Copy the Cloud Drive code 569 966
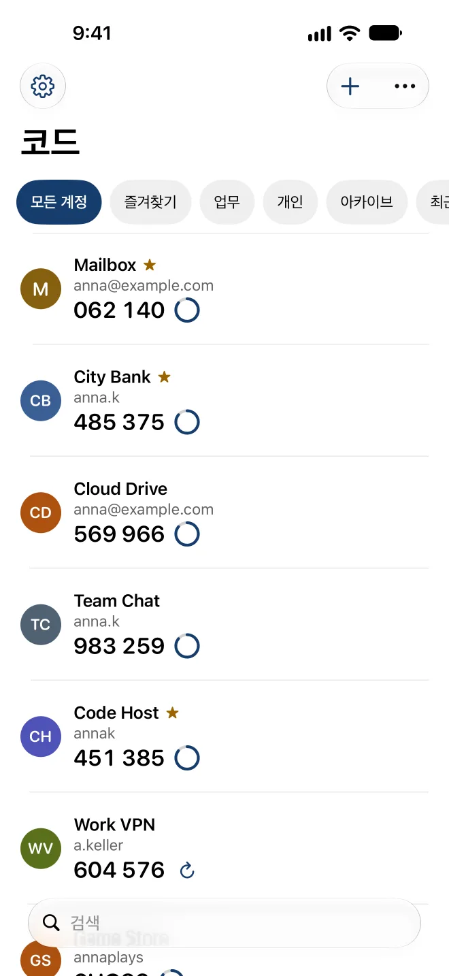Screen dimensions: 449x976 [119, 534]
